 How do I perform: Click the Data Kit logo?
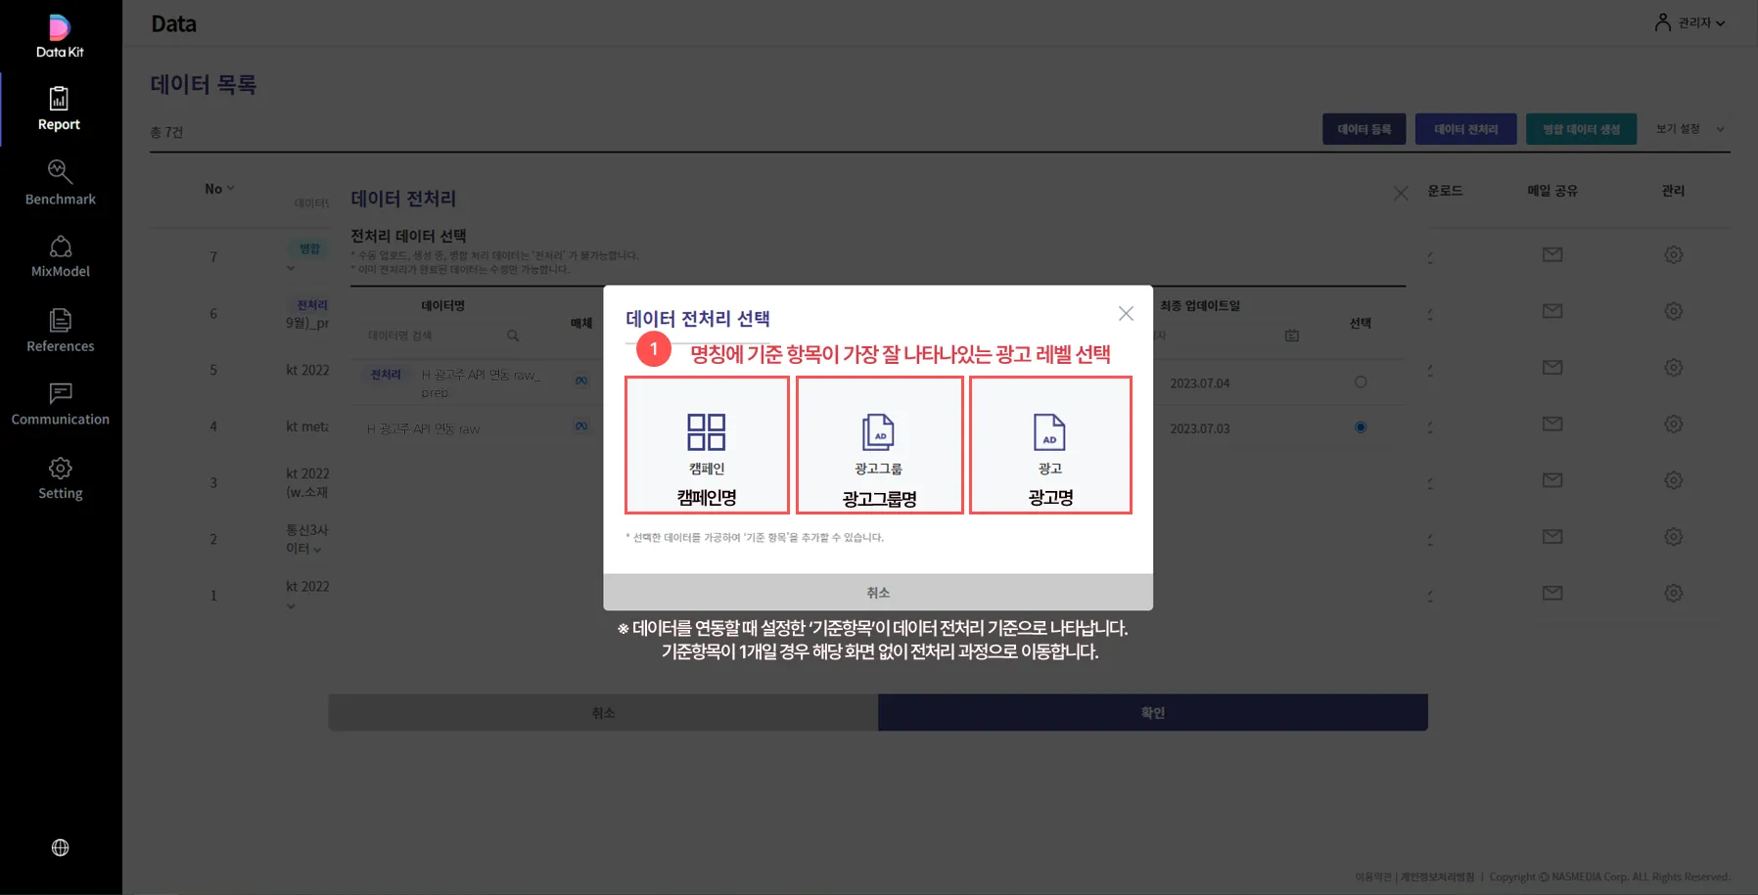[x=60, y=36]
